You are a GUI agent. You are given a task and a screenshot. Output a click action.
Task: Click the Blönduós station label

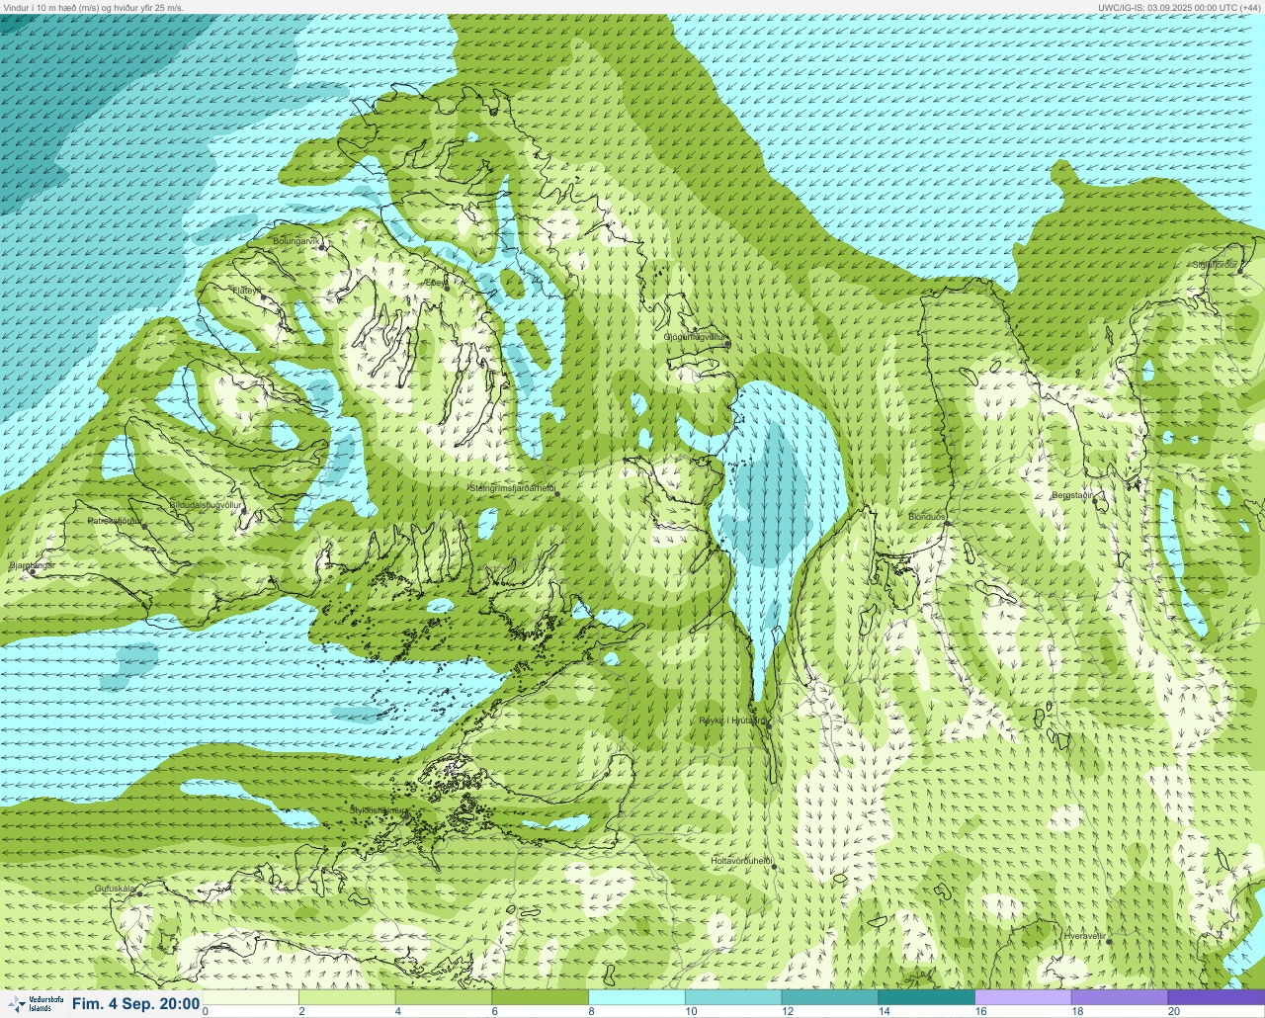pyautogui.click(x=927, y=517)
